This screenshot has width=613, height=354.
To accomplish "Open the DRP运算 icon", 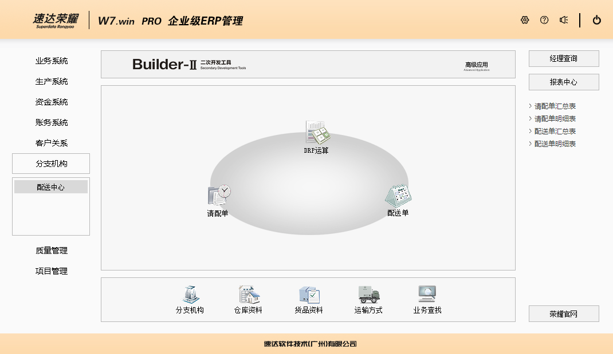I will click(317, 133).
